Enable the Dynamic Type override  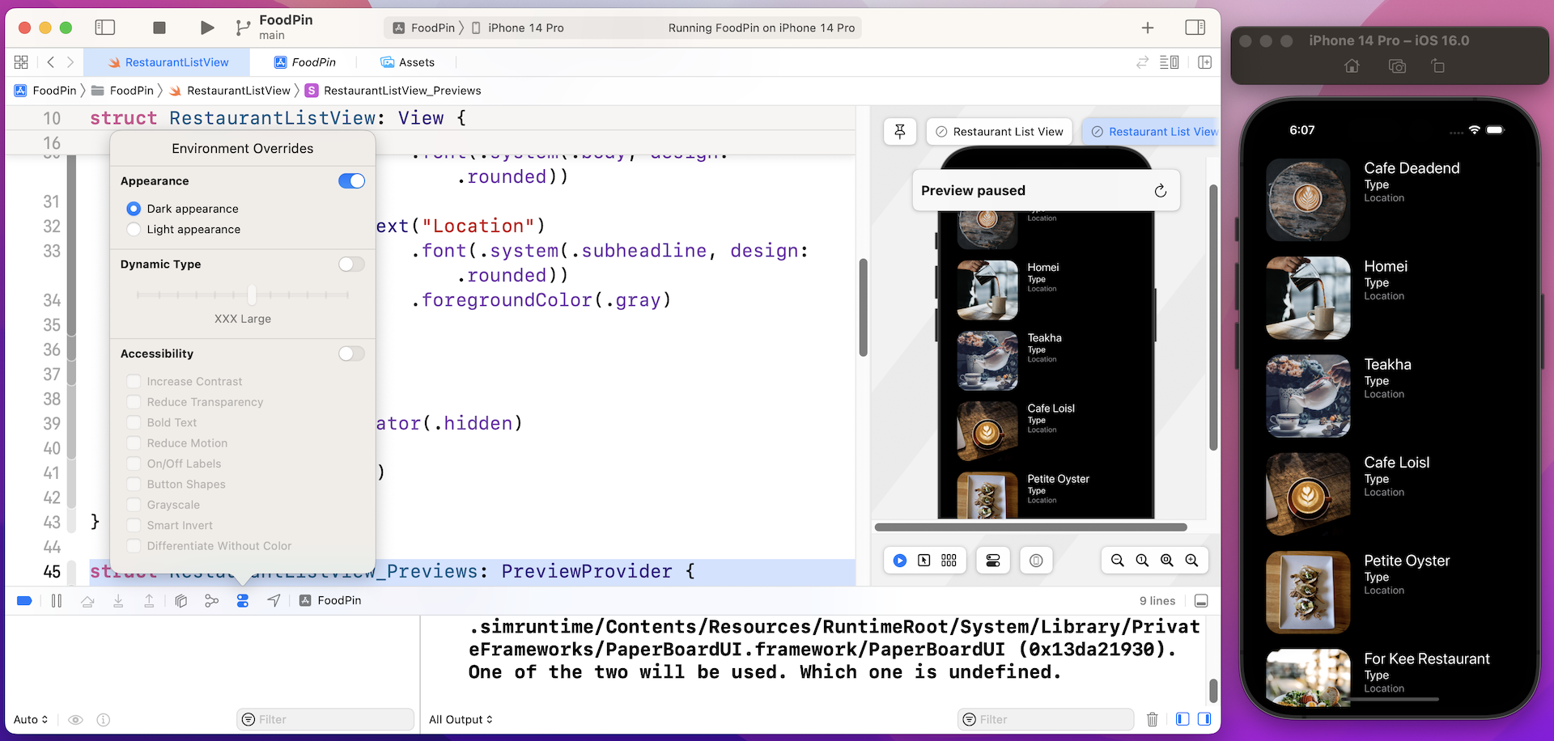coord(351,264)
